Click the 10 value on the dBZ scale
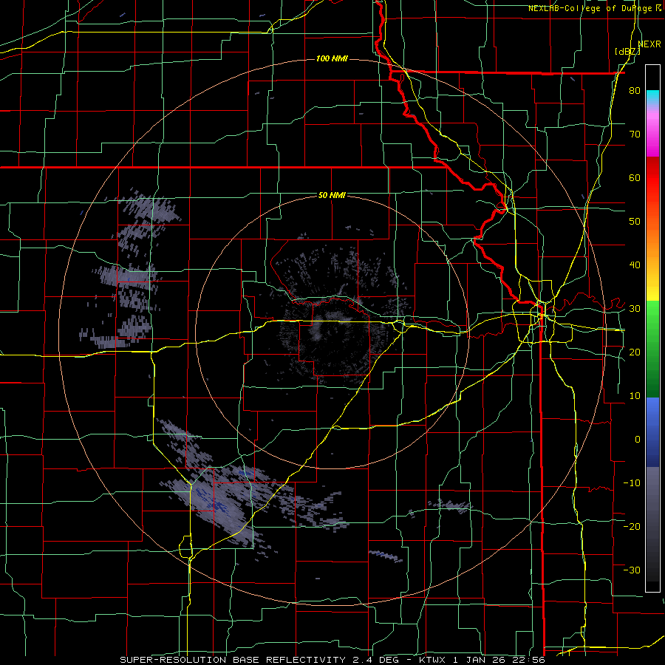 [x=635, y=396]
